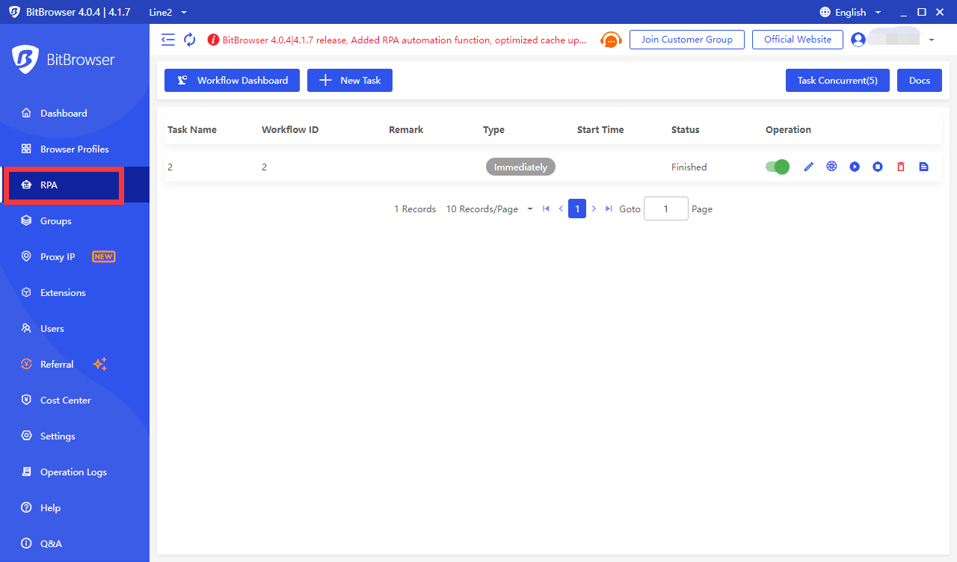Image resolution: width=957 pixels, height=562 pixels.
Task: Open Cost Center in the sidebar
Action: pos(75,401)
